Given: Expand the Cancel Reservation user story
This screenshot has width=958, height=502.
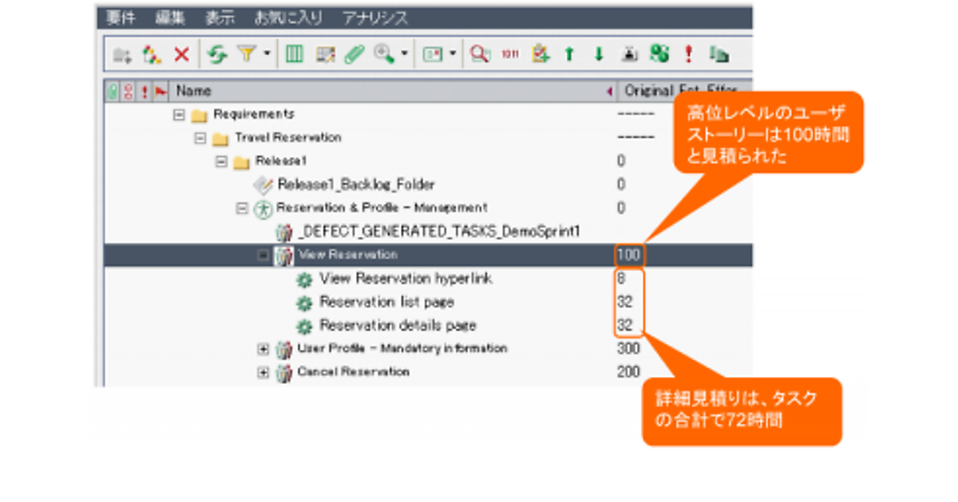Looking at the screenshot, I should pos(263,372).
